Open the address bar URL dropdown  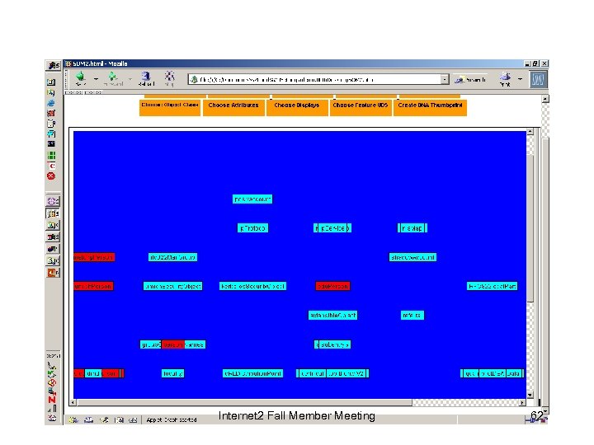[445, 79]
